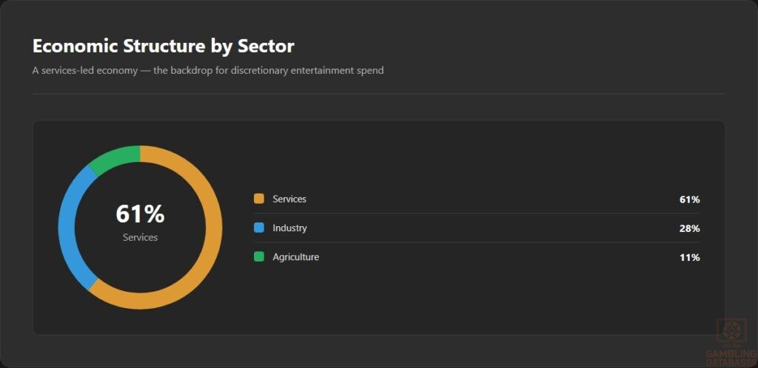Click the 11% value in Agriculture row
The width and height of the screenshot is (758, 368).
[689, 257]
